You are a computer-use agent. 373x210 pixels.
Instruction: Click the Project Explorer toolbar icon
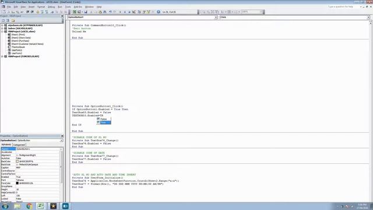(139, 12)
